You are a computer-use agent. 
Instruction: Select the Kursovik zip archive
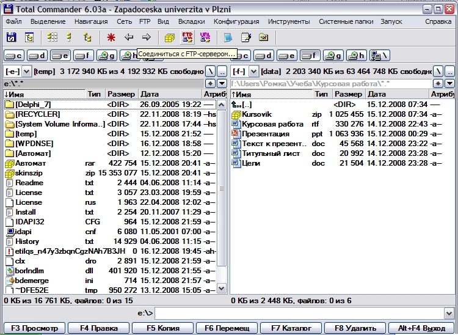pos(343,114)
